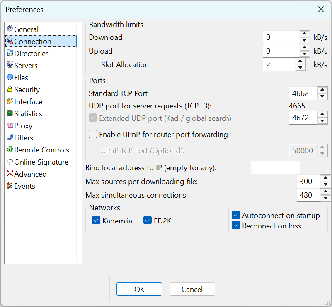Click the Proxy icon
332x307 pixels.
click(x=10, y=125)
